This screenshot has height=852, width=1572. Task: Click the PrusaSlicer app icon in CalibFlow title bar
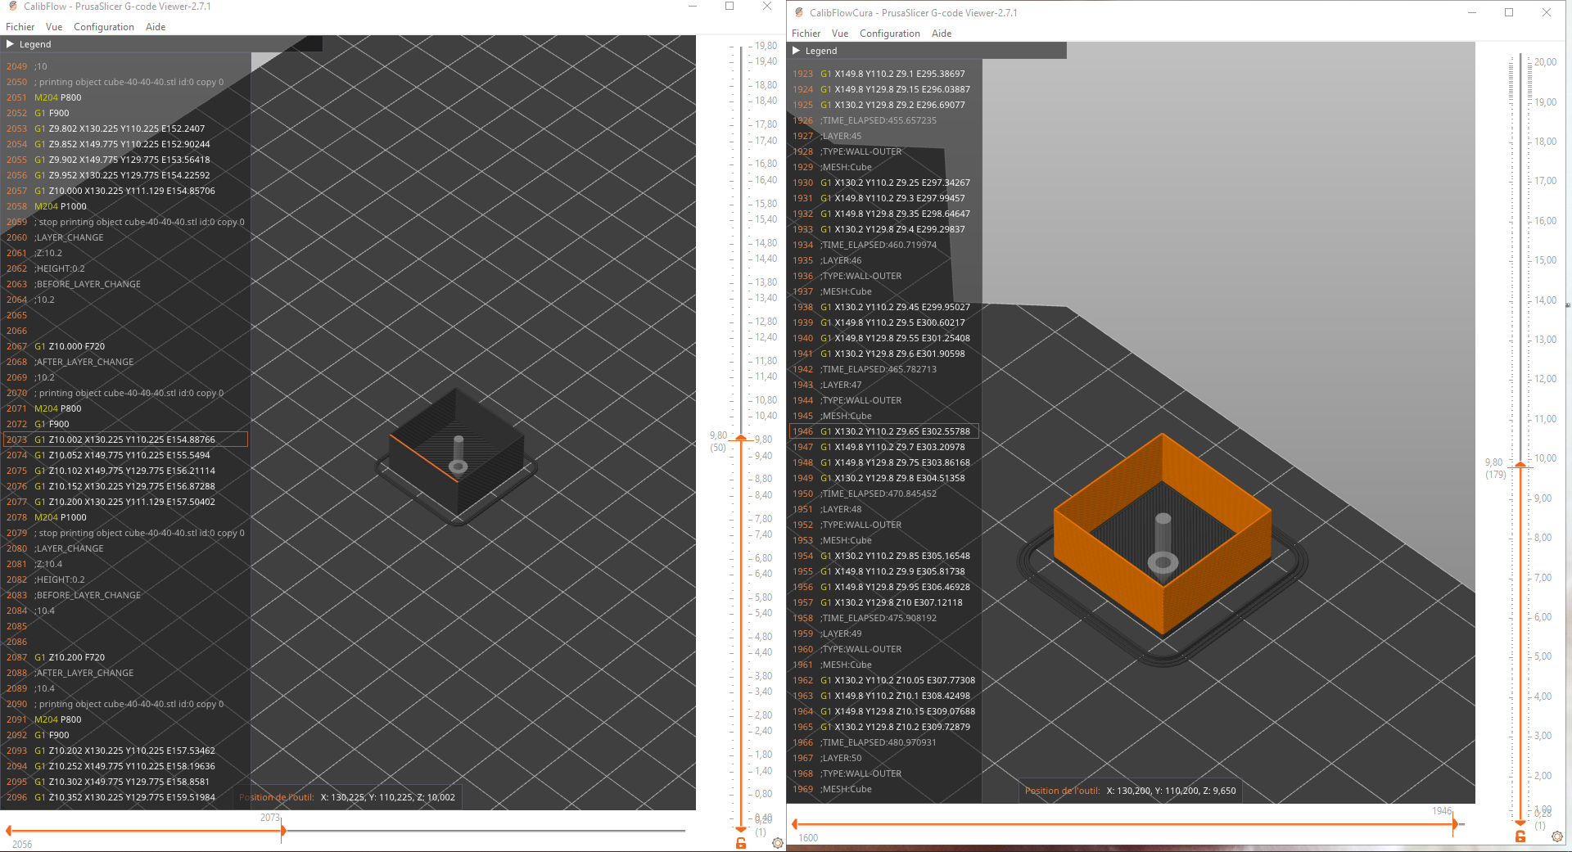coord(12,6)
